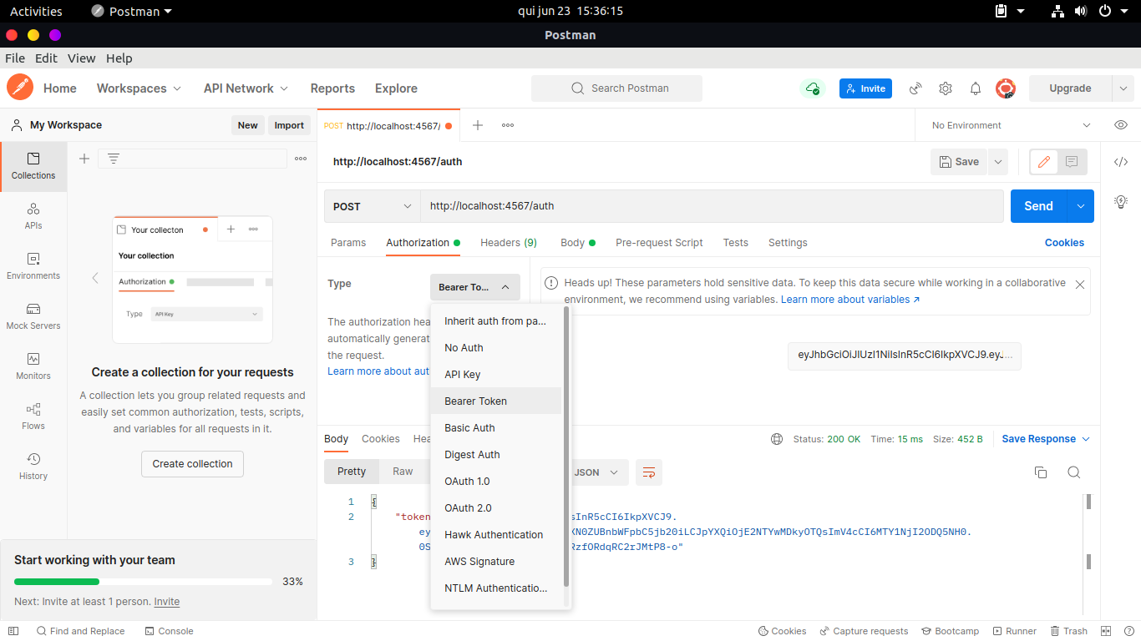1141x641 pixels.
Task: Select AWS Signature auth type
Action: (x=496, y=562)
